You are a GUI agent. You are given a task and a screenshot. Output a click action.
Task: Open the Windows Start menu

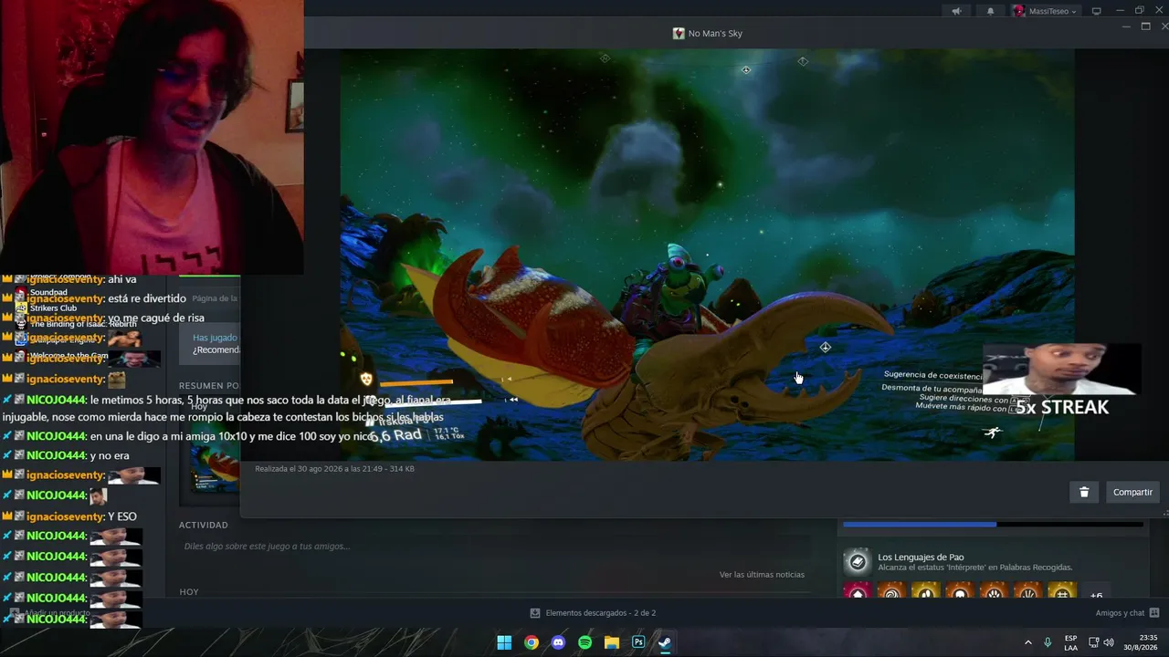[504, 642]
